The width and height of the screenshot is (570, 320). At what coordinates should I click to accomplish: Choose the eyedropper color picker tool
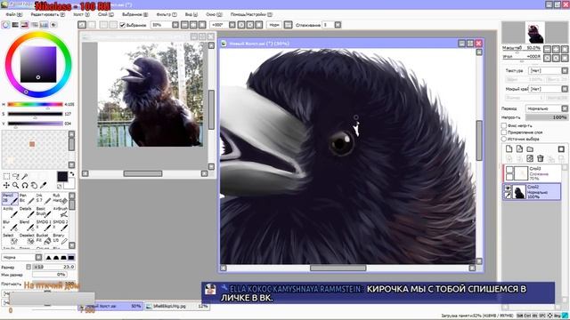click(x=43, y=186)
